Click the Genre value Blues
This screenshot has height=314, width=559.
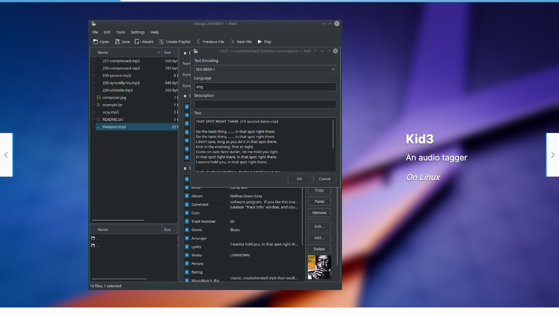(x=235, y=230)
